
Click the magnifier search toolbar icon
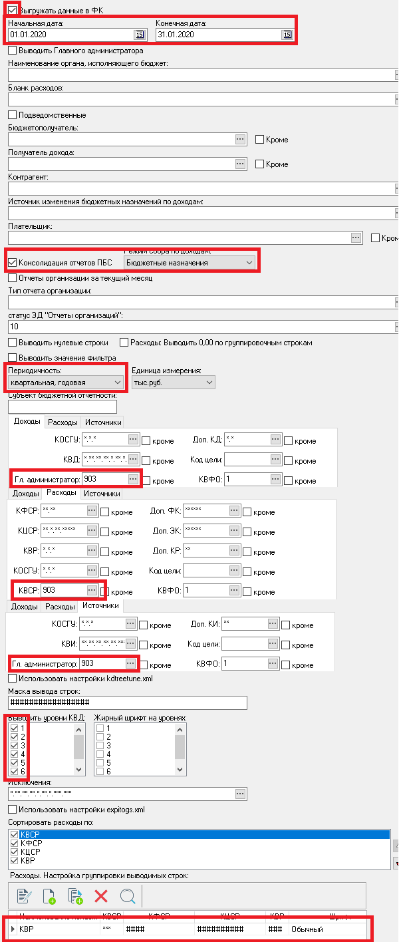(128, 895)
